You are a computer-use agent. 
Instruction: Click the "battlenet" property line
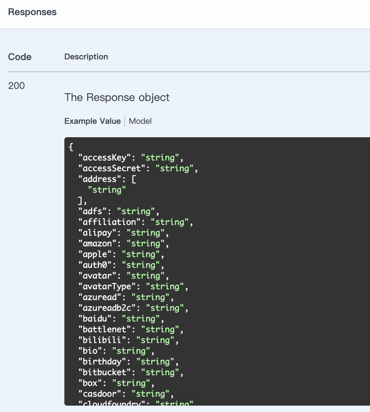pyautogui.click(x=131, y=329)
